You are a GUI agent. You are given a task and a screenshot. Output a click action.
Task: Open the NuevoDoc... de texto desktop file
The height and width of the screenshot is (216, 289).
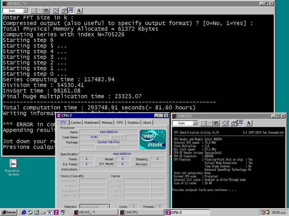[x=13, y=167]
